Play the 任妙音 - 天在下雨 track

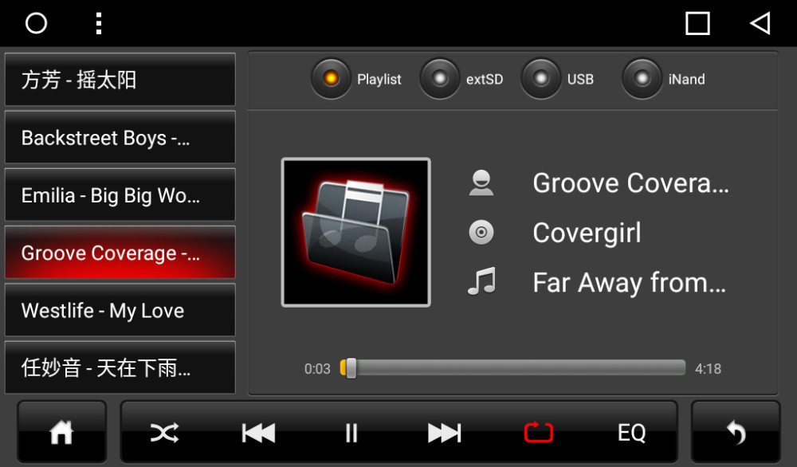pos(120,367)
